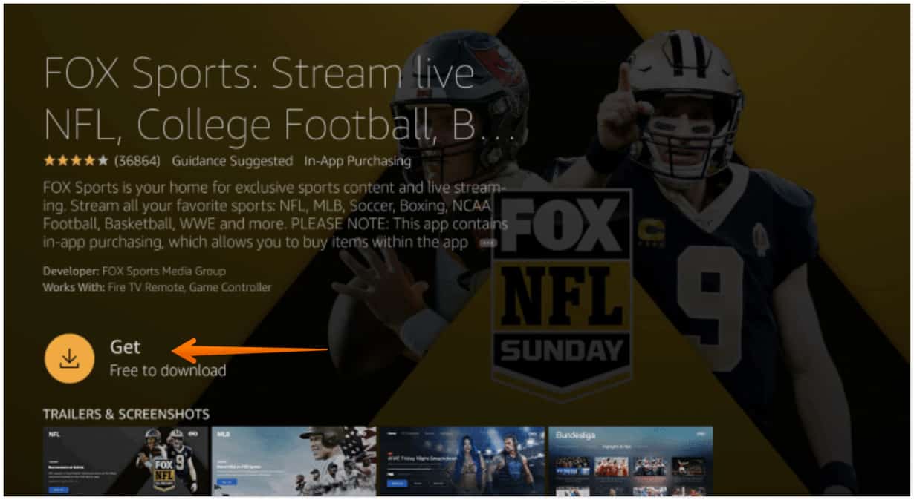The width and height of the screenshot is (914, 500).
Task: Open the Bundesliga screenshot thumbnail
Action: coord(630,460)
